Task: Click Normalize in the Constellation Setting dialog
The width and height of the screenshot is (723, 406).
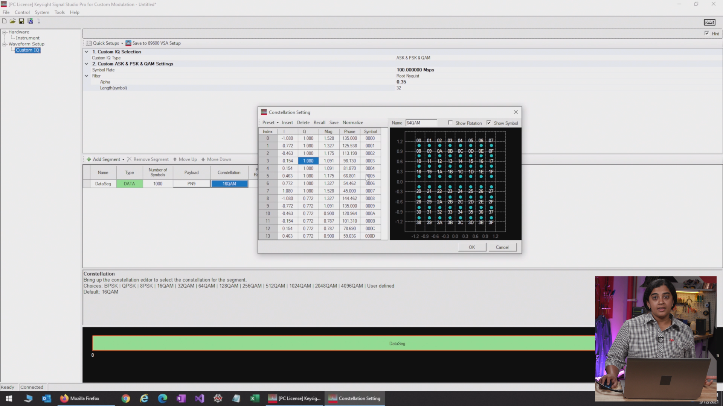Action: tap(352, 123)
